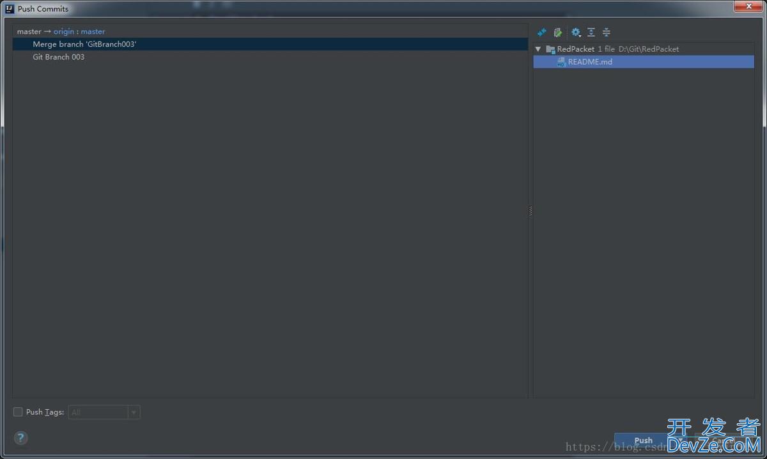Click the Edit Source icon
Image resolution: width=767 pixels, height=459 pixels.
(557, 32)
